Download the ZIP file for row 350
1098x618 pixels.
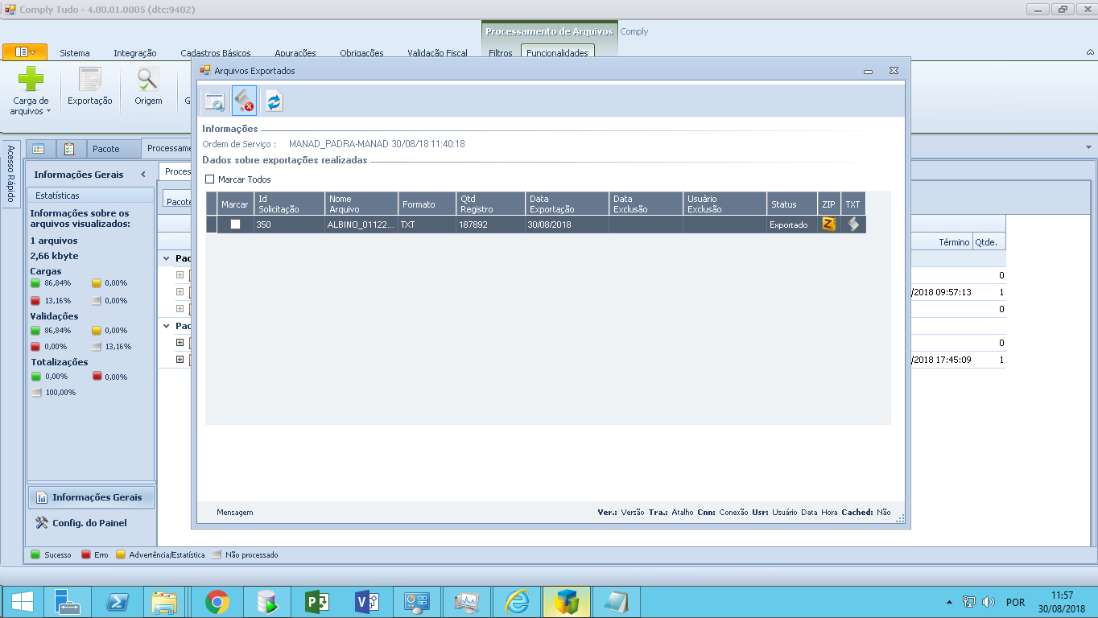(x=828, y=225)
